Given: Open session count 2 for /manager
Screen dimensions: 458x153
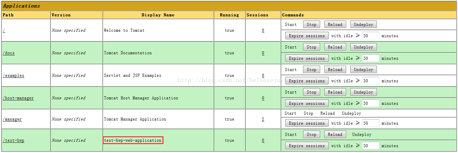Looking at the screenshot, I should (263, 119).
